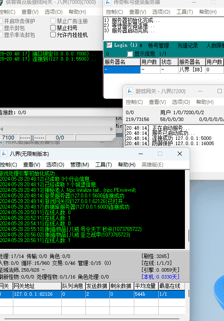Screen dimensions: 224x321
Task: Select the 八界 [DB] server cell
Action: click(x=192, y=70)
